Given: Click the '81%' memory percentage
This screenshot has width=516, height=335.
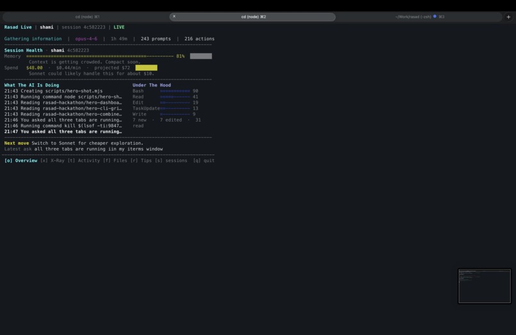Looking at the screenshot, I should [181, 56].
